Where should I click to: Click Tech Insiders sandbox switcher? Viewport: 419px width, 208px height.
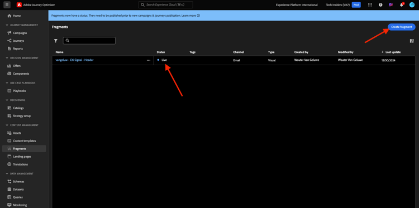coord(338,5)
